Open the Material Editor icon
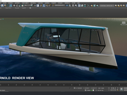Screen dimensions: 127x95 88,6
